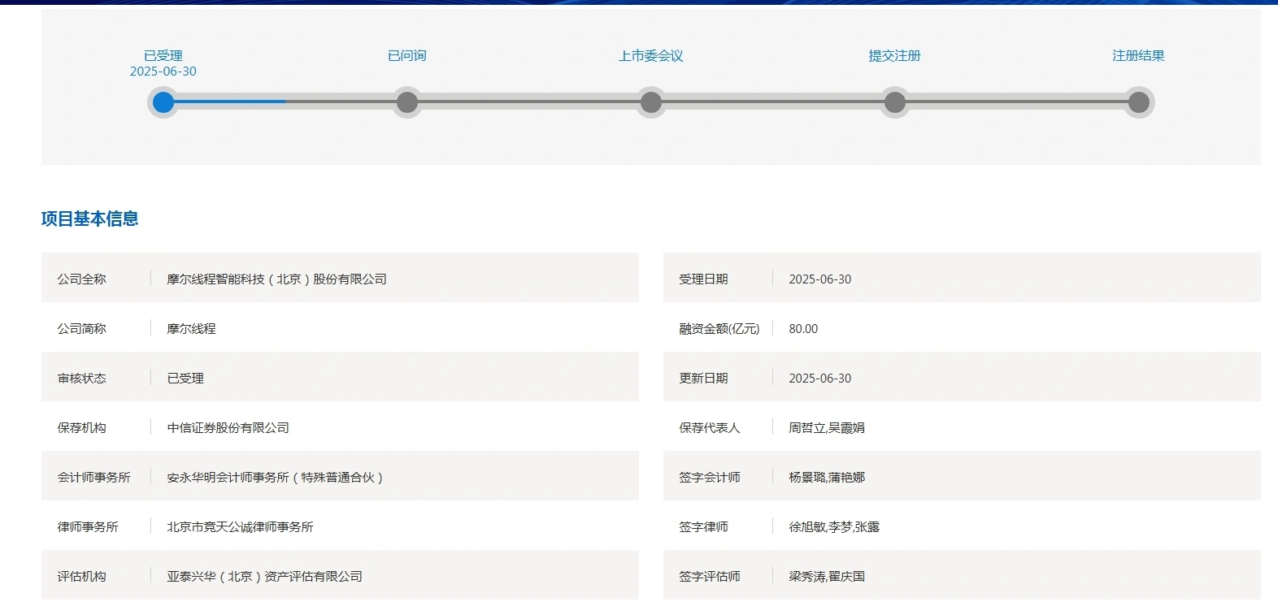
Task: Click company full name 摩尔线程智能科技（北京）股份有限公司
Action: 276,279
